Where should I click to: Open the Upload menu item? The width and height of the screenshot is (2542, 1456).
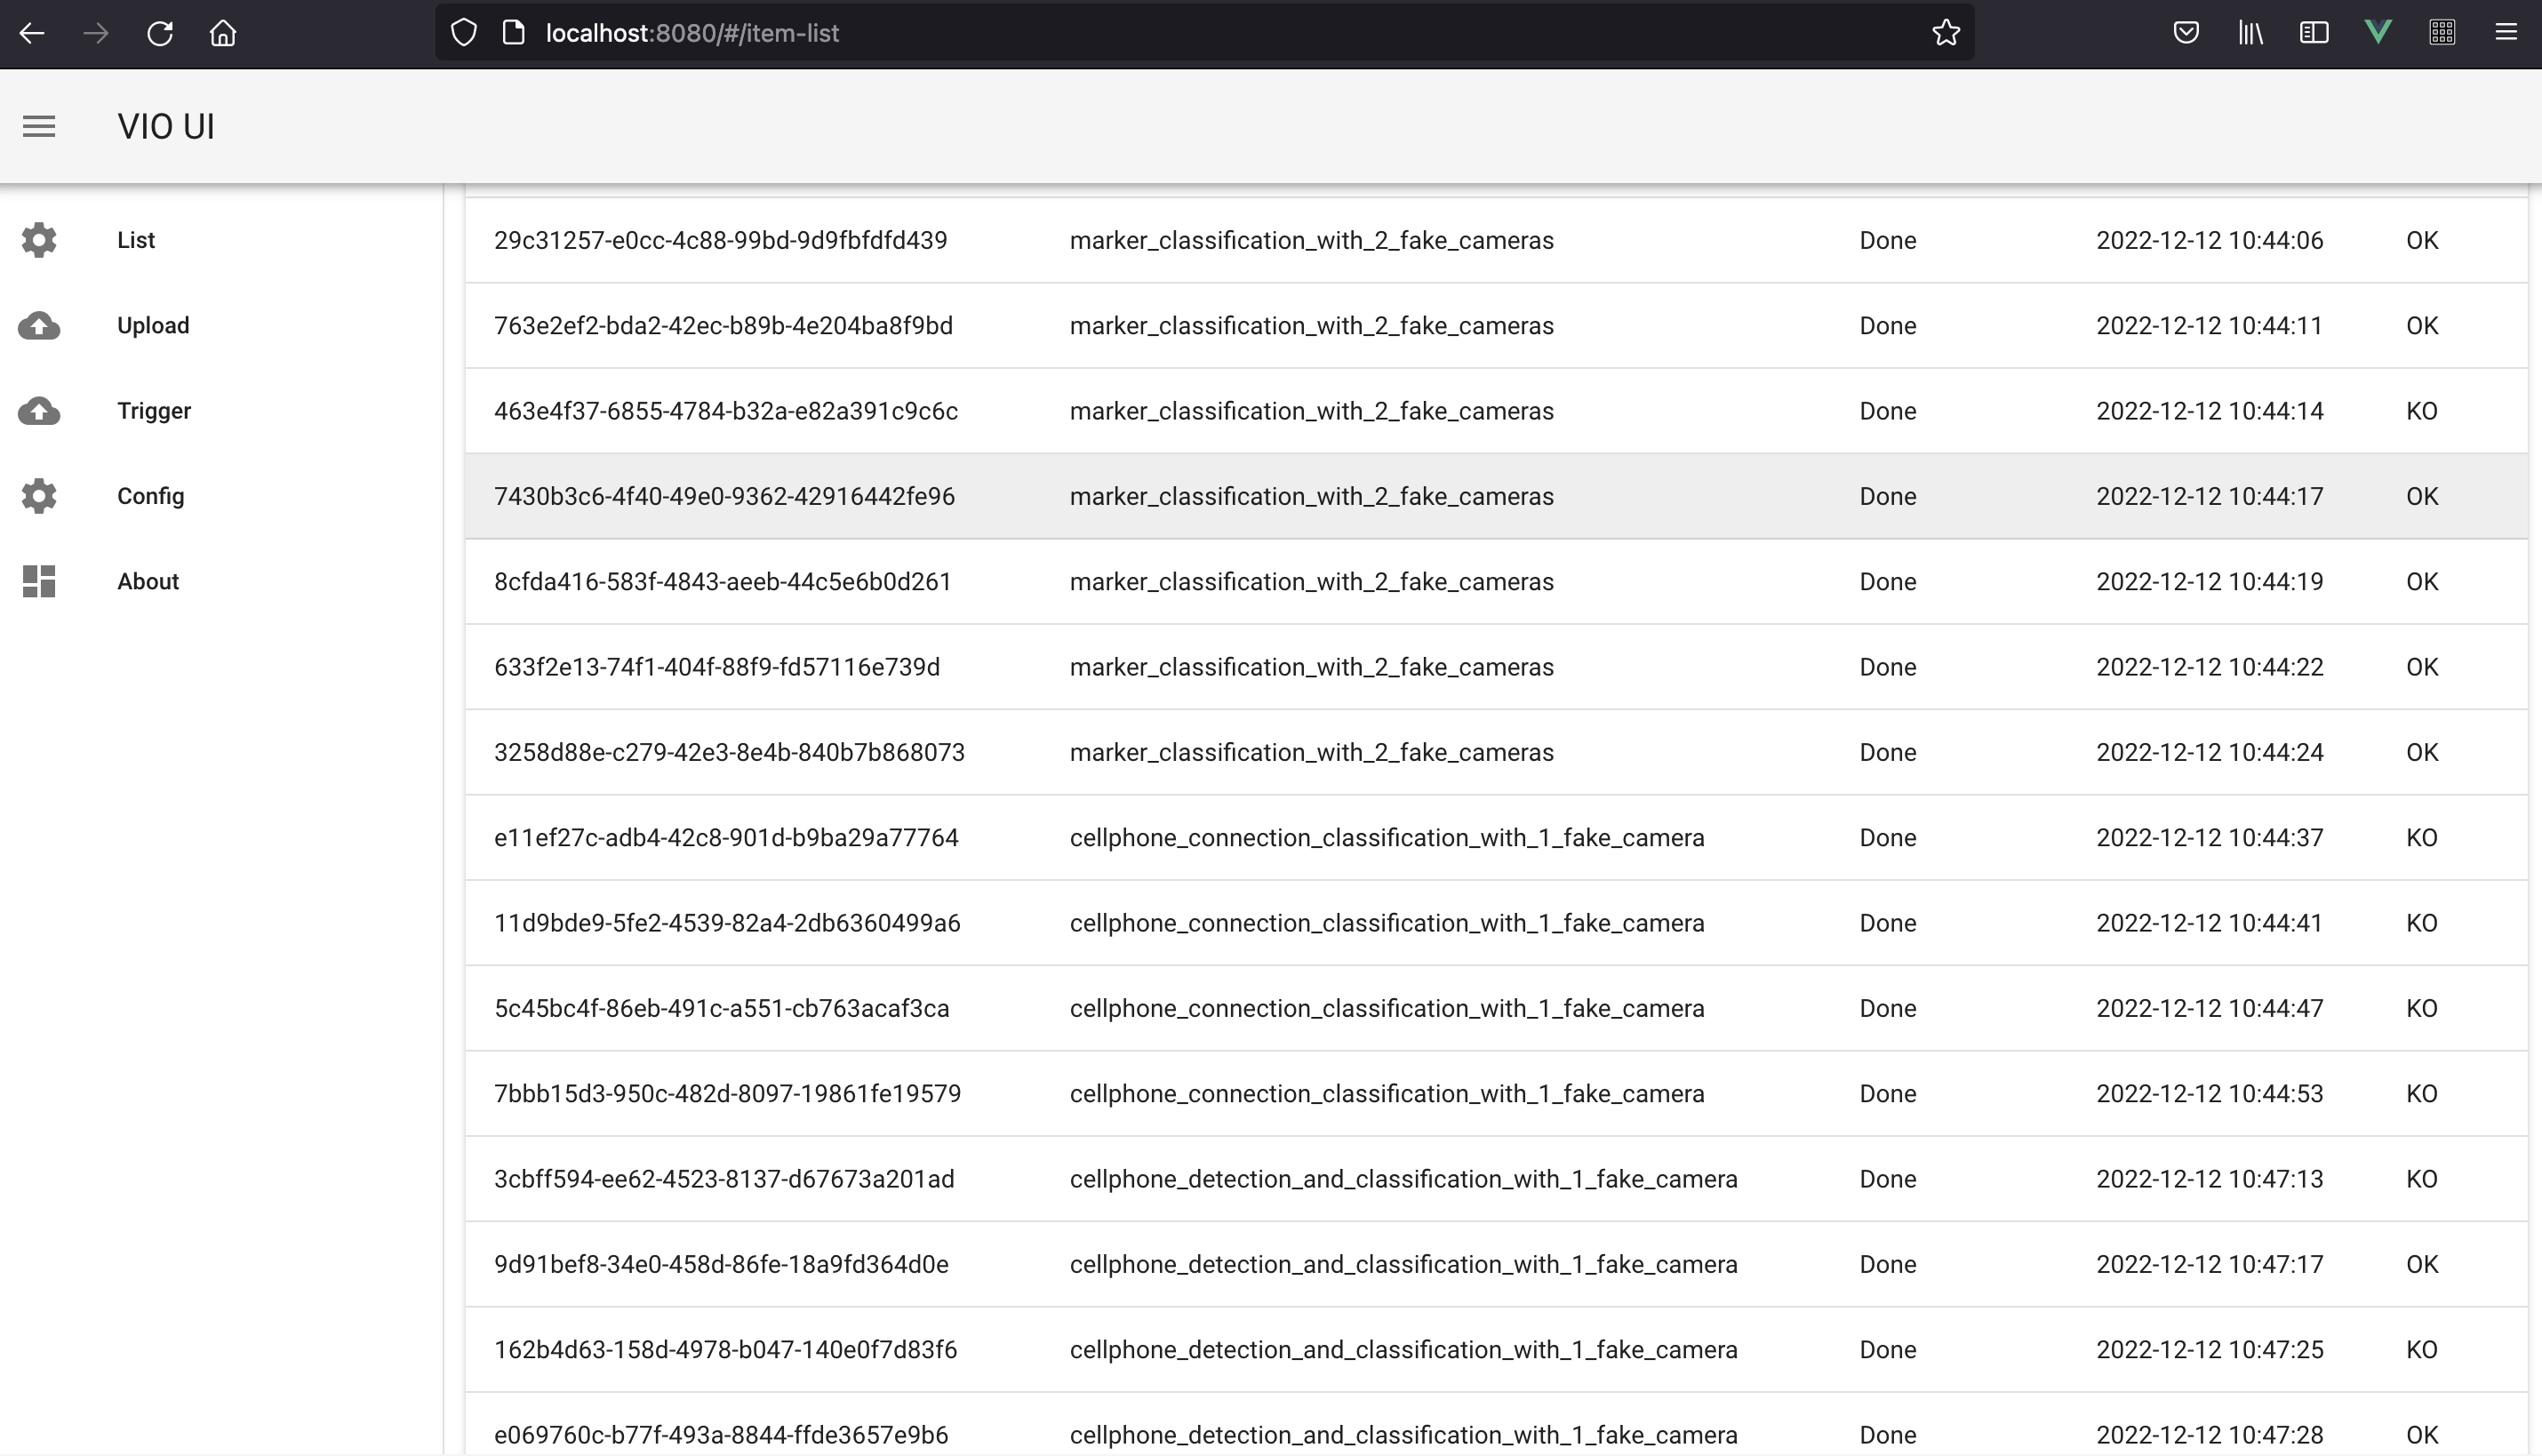tap(221, 326)
